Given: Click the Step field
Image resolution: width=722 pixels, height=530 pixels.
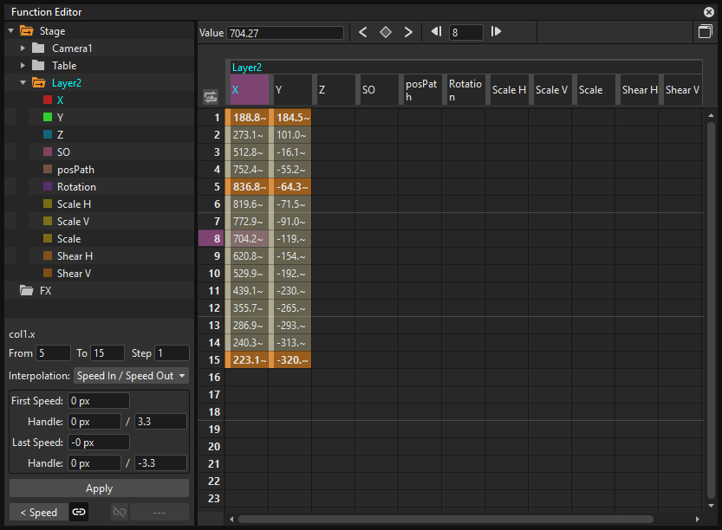Looking at the screenshot, I should (x=172, y=353).
